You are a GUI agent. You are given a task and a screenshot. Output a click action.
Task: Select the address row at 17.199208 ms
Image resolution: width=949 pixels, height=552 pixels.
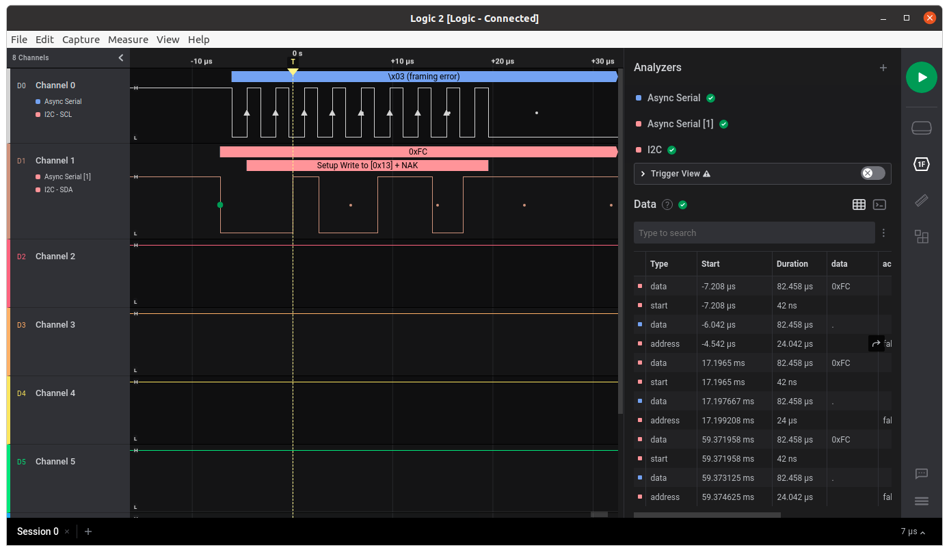click(762, 421)
